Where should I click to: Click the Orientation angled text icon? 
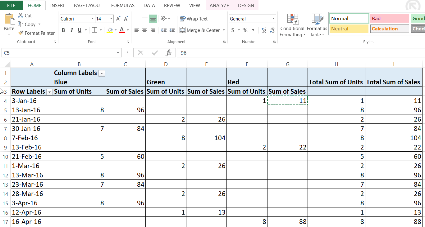164,19
